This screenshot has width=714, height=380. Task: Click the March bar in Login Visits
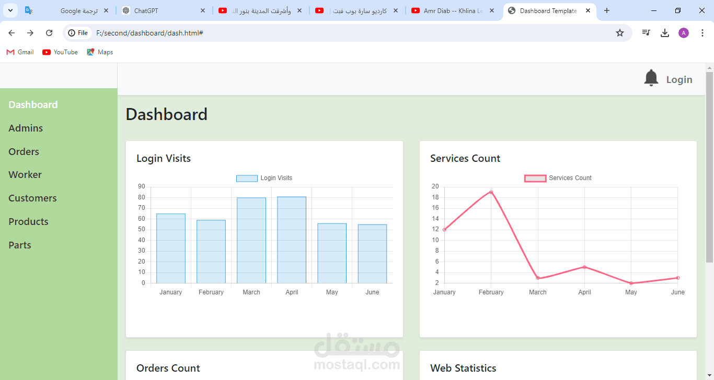pyautogui.click(x=251, y=241)
